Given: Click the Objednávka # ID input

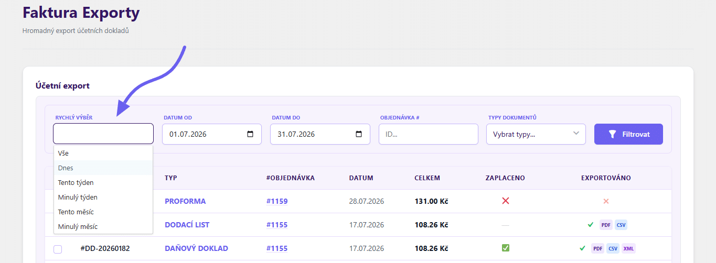Looking at the screenshot, I should (429, 134).
